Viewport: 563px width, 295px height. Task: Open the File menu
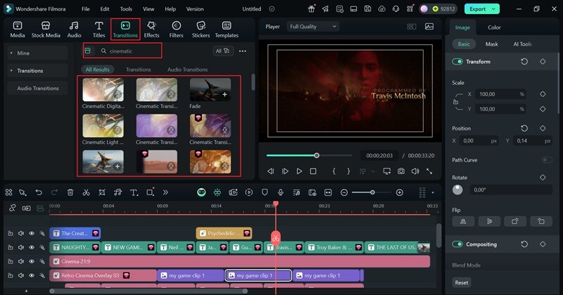[x=85, y=9]
